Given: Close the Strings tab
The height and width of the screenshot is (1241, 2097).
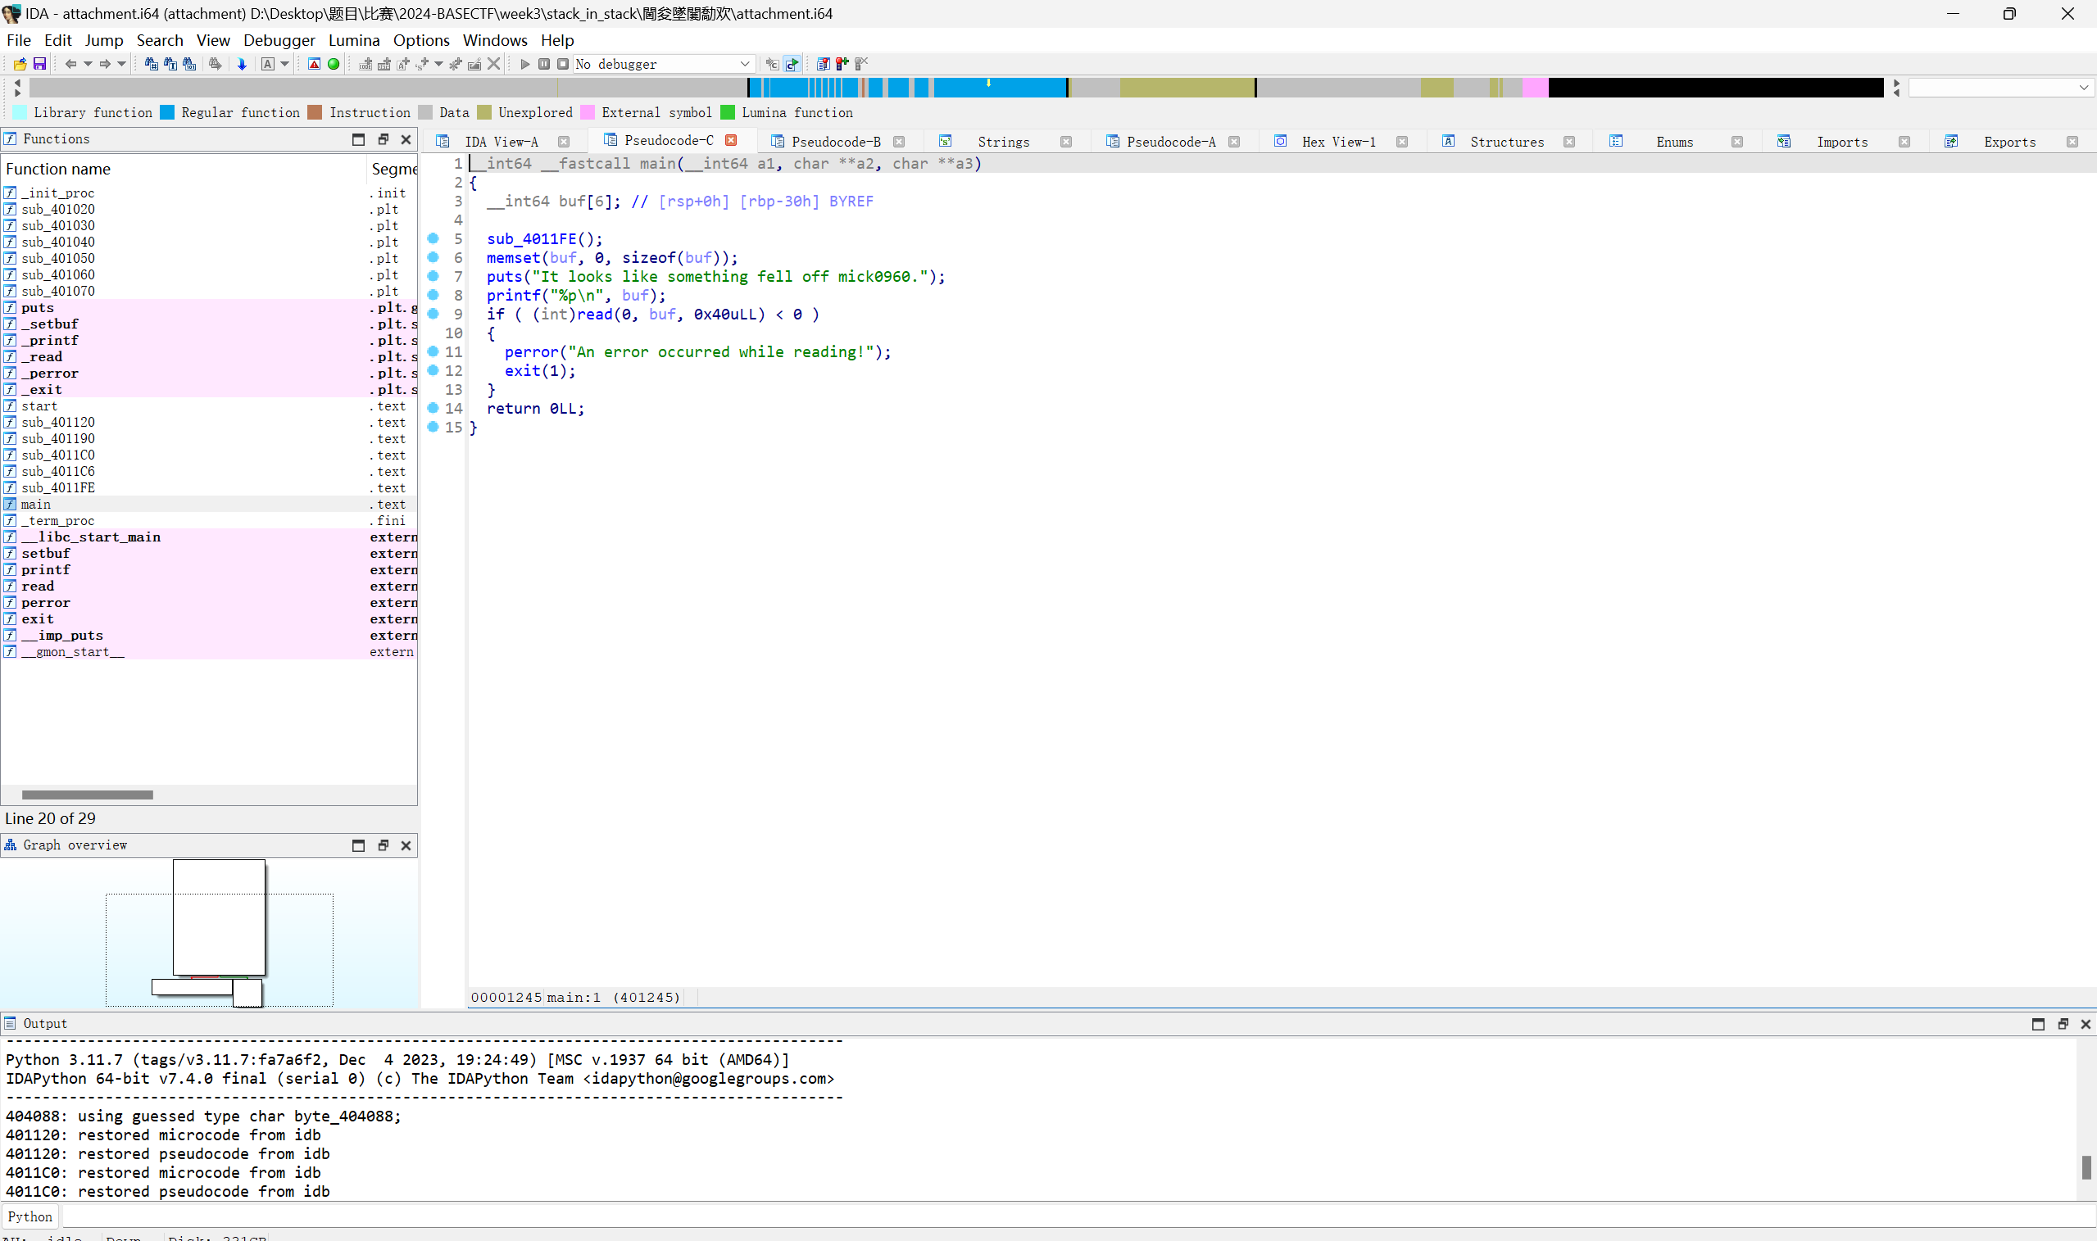Looking at the screenshot, I should (1065, 143).
